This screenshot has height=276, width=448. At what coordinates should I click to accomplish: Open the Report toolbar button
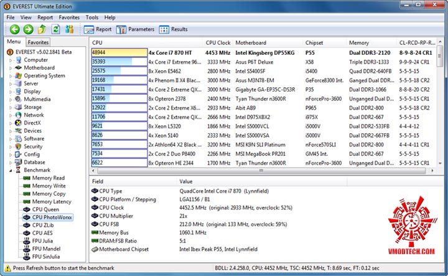98,29
